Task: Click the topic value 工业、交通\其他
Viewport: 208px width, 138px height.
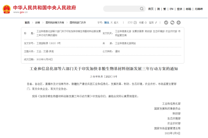Action: (45, 52)
